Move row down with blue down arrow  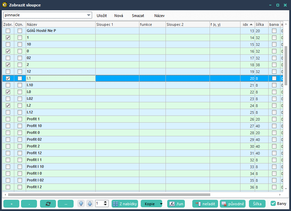click(x=81, y=204)
